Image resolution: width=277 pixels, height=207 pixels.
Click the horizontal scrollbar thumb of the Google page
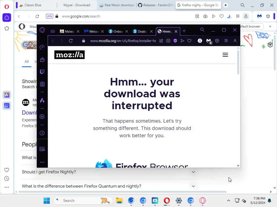pos(123,192)
